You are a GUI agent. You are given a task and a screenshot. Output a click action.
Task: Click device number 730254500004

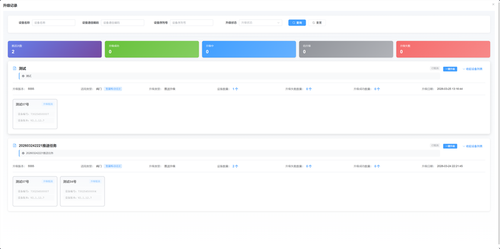(x=87, y=192)
